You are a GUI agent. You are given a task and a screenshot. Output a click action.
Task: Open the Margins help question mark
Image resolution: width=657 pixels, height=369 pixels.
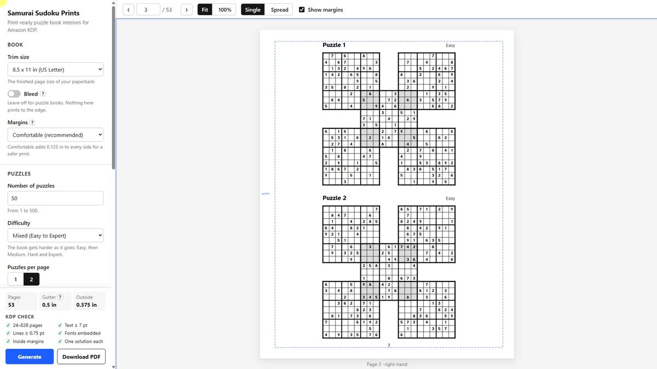click(32, 123)
